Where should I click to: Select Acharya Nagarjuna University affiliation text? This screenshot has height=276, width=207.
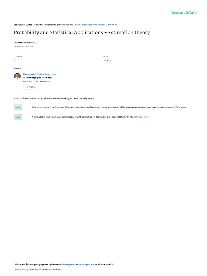37,78
